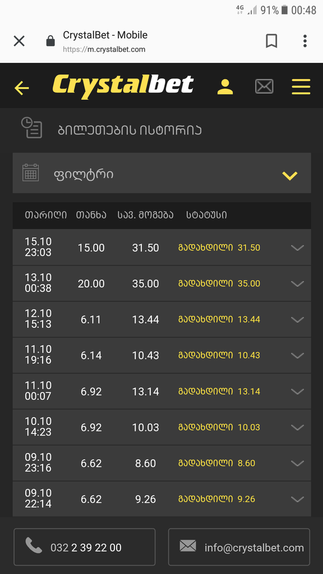Viewport: 323px width, 574px height.
Task: Tap the yellow back arrow icon
Action: point(22,88)
